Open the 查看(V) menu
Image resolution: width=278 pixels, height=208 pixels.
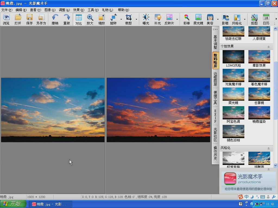click(36, 10)
